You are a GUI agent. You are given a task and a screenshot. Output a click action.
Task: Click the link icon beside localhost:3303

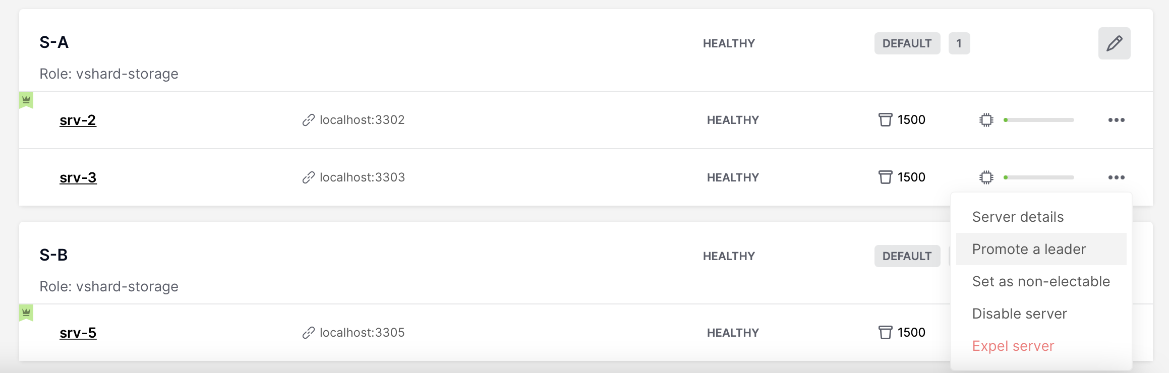(x=308, y=177)
